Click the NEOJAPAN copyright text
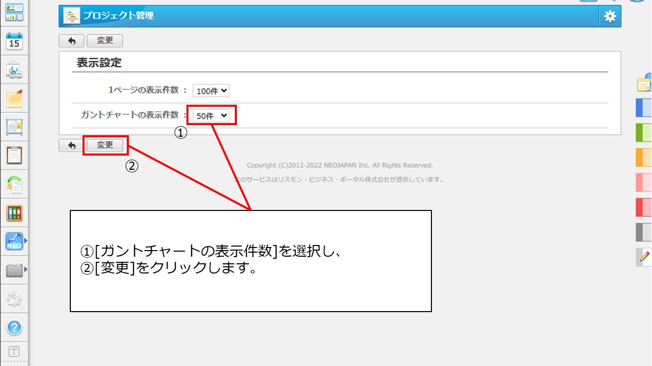The image size is (652, 366). pos(340,165)
